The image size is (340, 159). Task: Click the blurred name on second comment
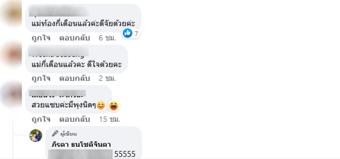click(59, 52)
